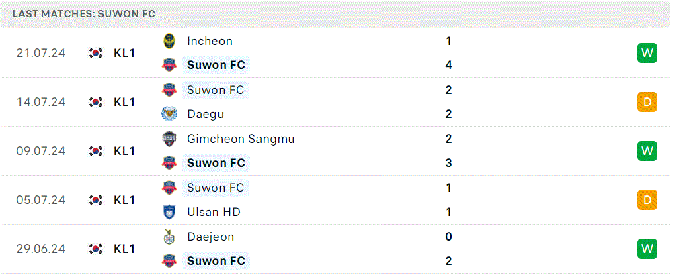The width and height of the screenshot is (681, 275).
Task: Click the W result badge for 21.07.24
Action: coord(647,53)
